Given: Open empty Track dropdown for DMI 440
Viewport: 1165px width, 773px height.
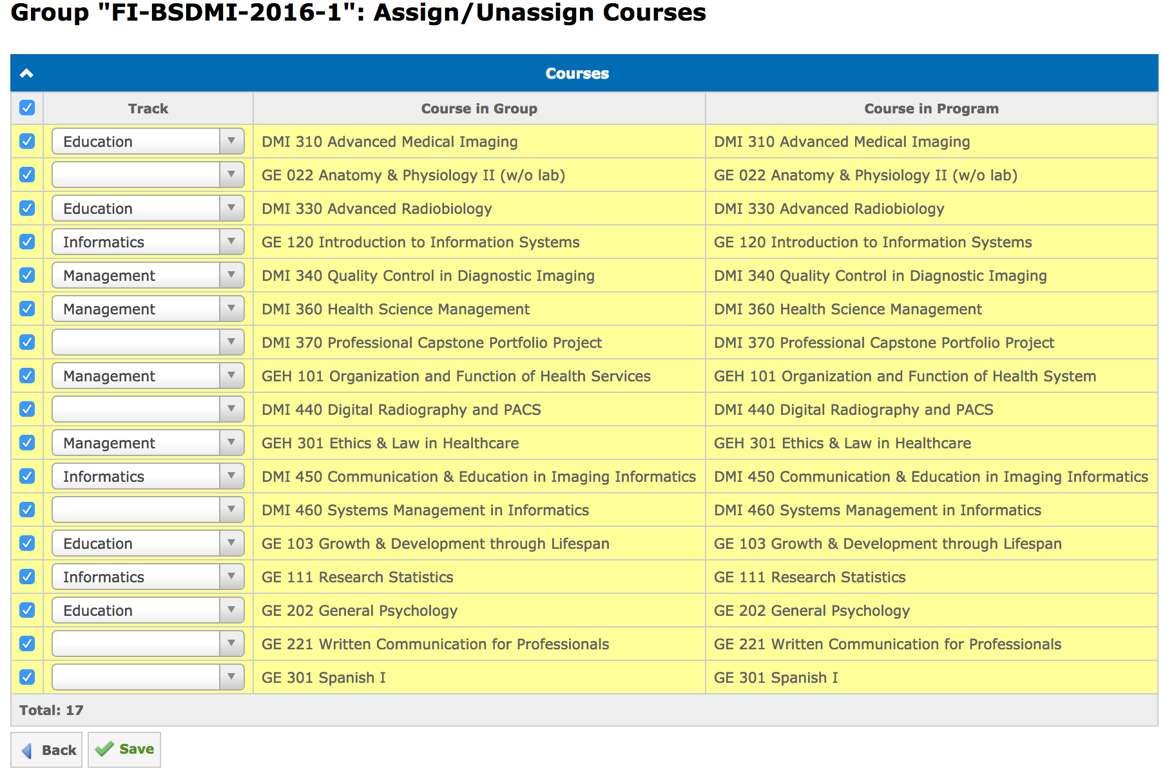Looking at the screenshot, I should point(148,409).
